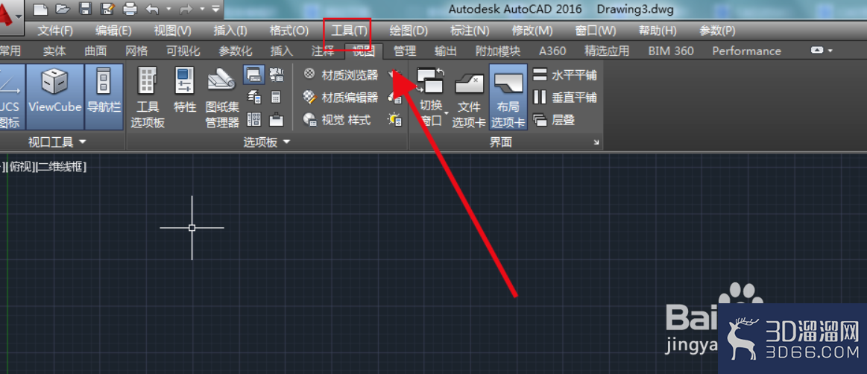Click the sun-shaped lights palette icon

[394, 118]
